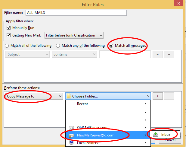Click the NewMailServer@d.com envelope icon
Viewport: 186px width, 147px height.
(71, 135)
